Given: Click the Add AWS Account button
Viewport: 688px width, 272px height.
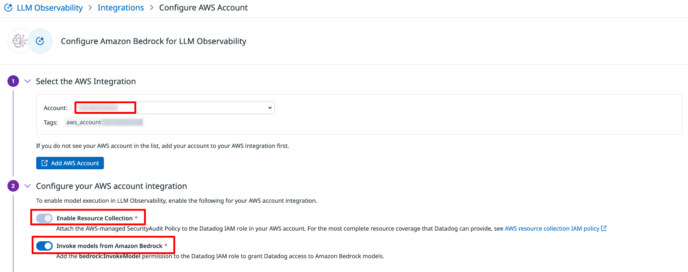Looking at the screenshot, I should tap(70, 163).
